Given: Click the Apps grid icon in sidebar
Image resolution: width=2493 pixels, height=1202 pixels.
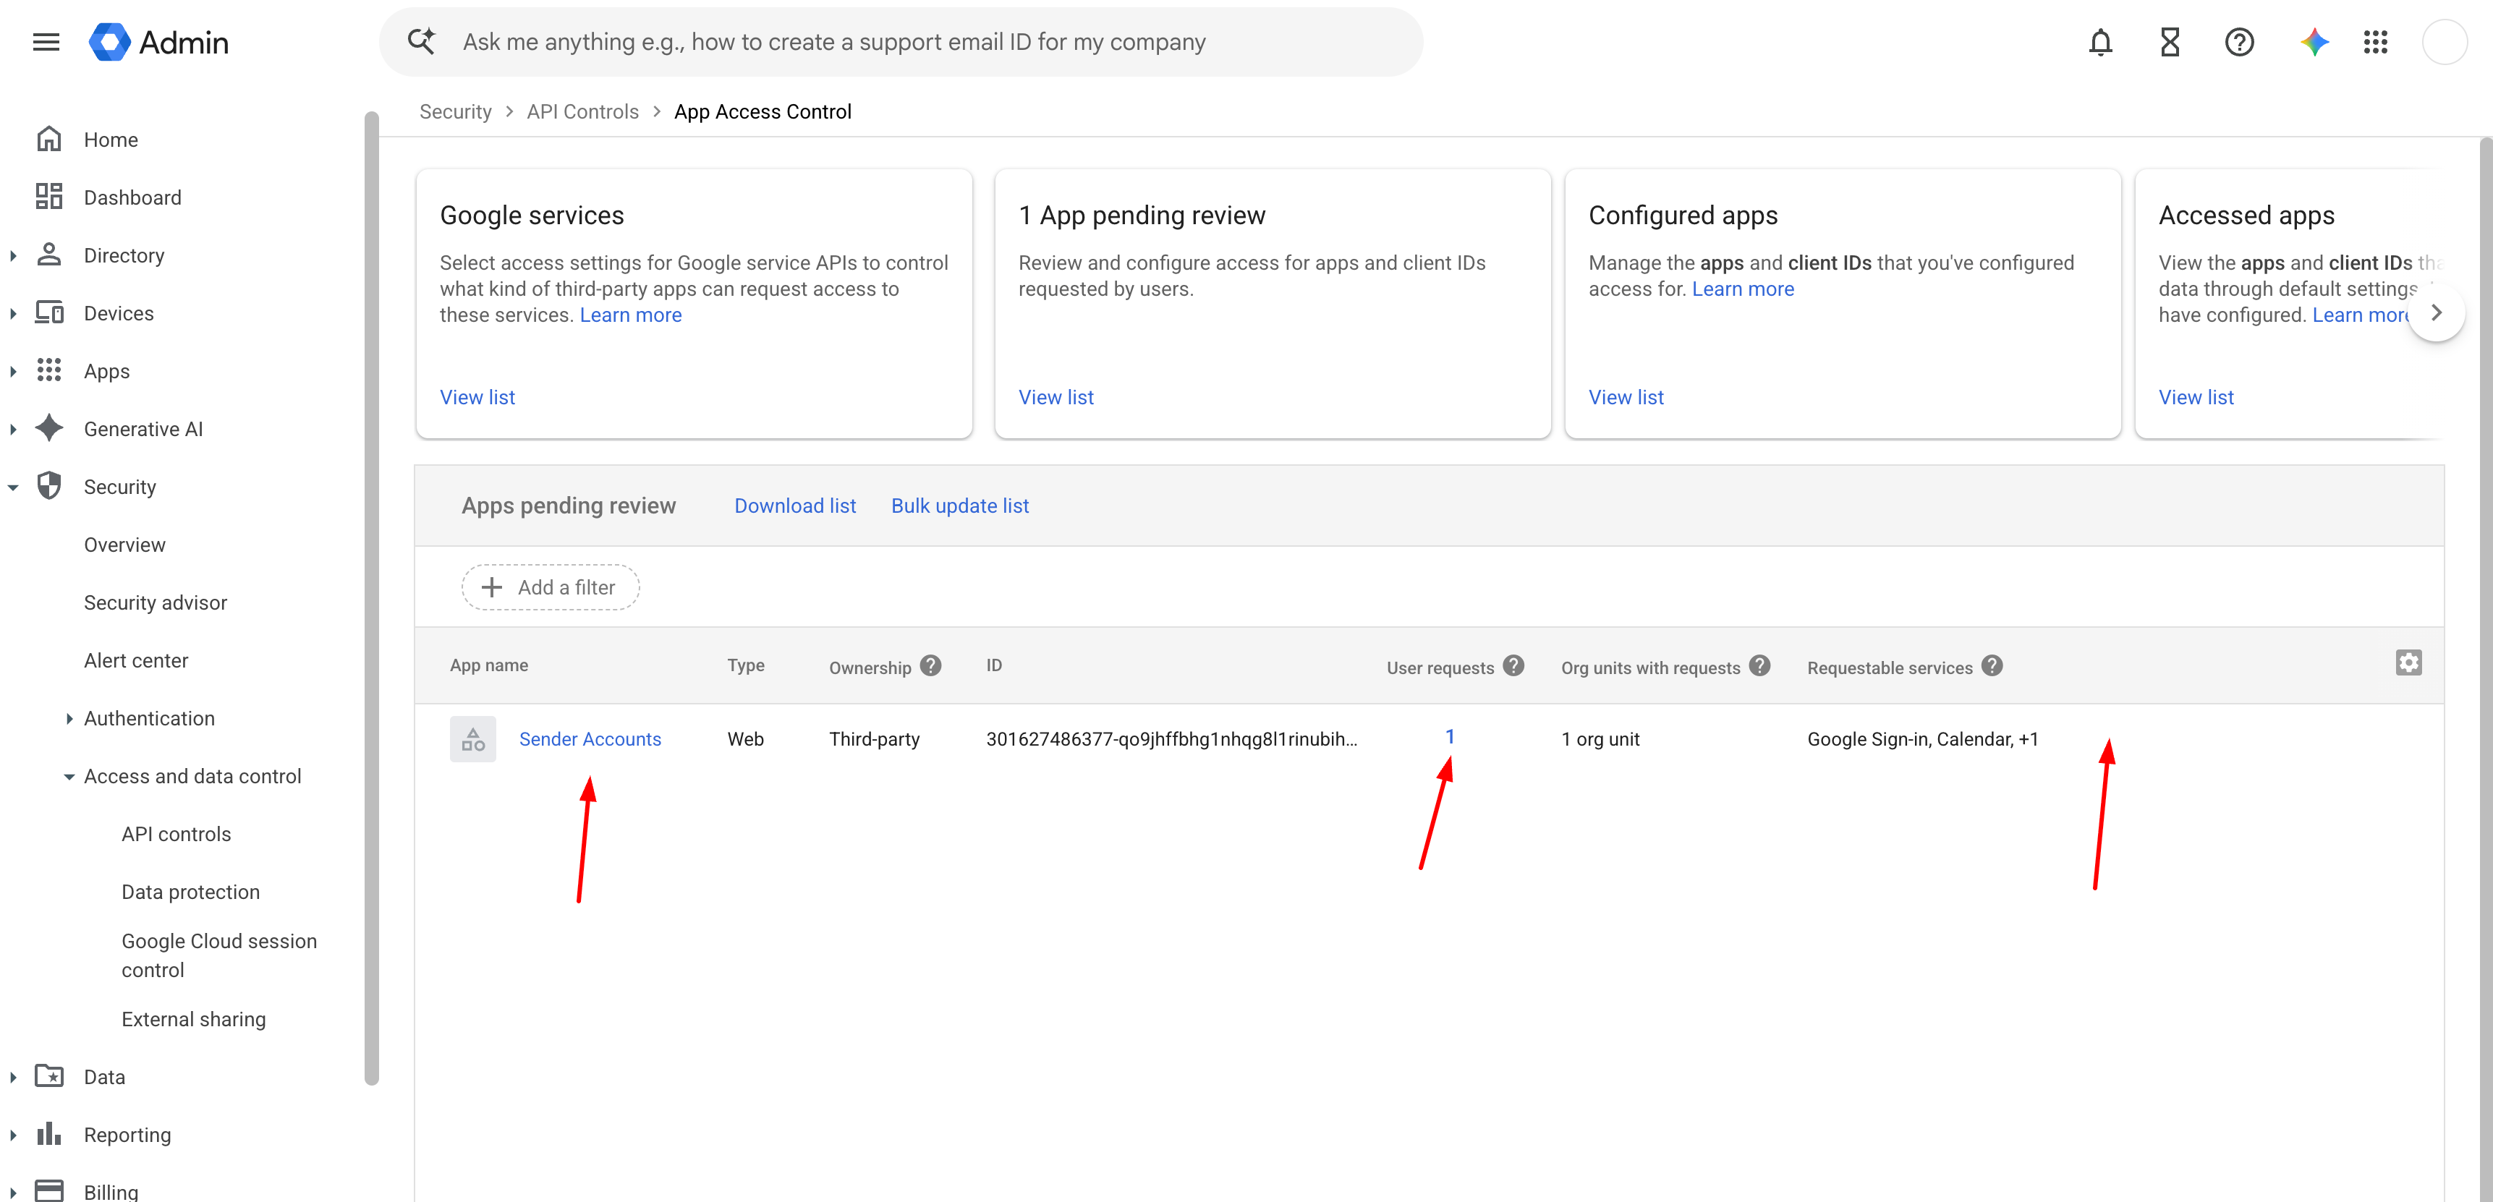Looking at the screenshot, I should [x=49, y=371].
